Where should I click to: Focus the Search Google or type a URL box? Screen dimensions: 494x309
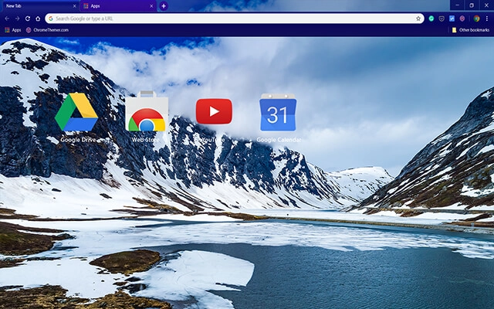coord(234,19)
